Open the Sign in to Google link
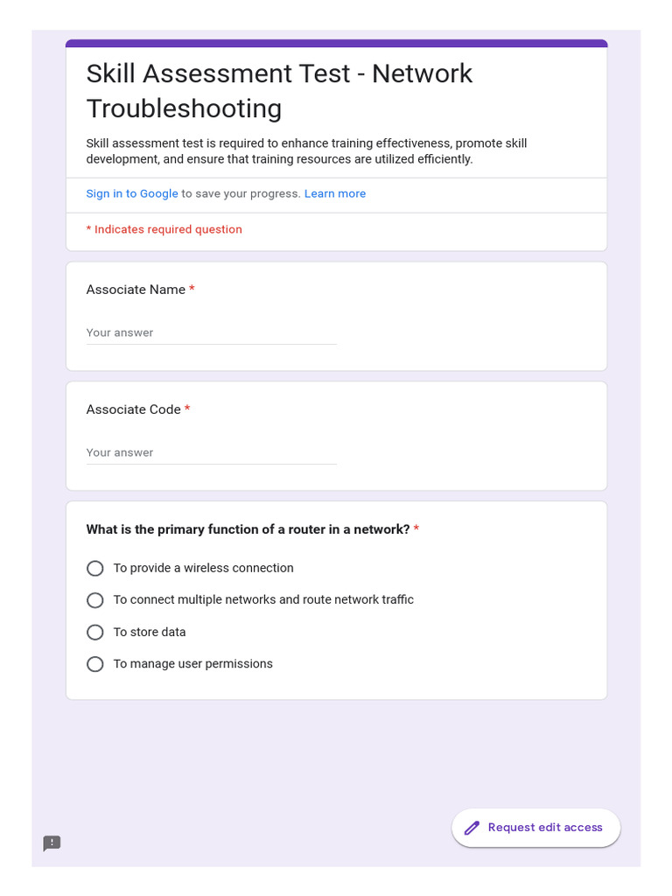The height and width of the screenshot is (896, 672). point(132,193)
